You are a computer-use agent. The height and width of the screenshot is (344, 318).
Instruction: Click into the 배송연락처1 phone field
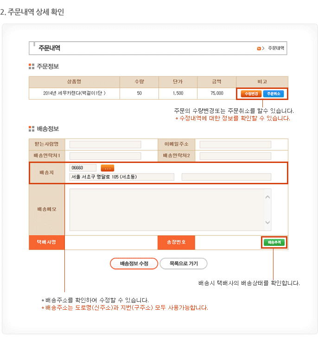tap(105, 156)
